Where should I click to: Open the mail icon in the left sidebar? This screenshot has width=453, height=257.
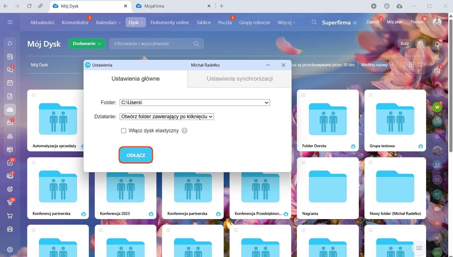[x=10, y=123]
